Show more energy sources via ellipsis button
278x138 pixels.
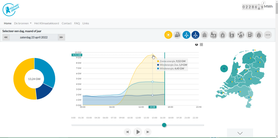point(268,35)
